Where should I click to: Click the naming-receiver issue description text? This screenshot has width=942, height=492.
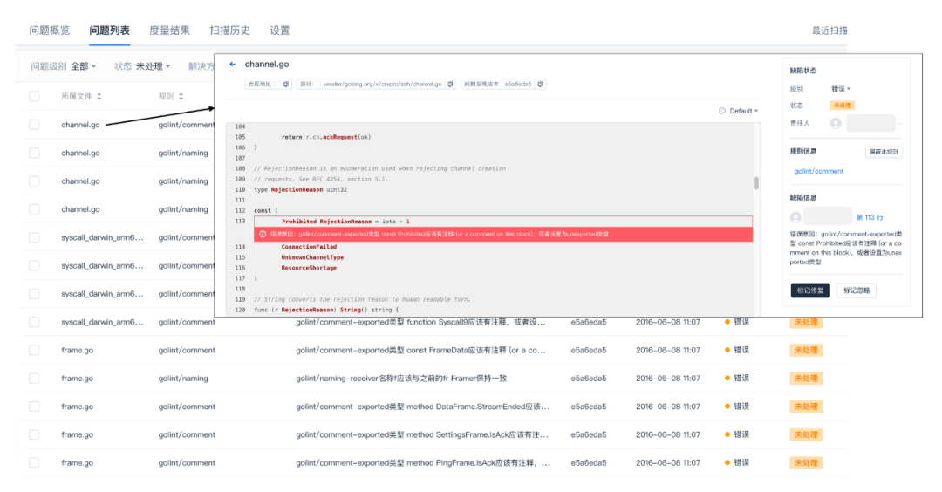click(x=401, y=379)
